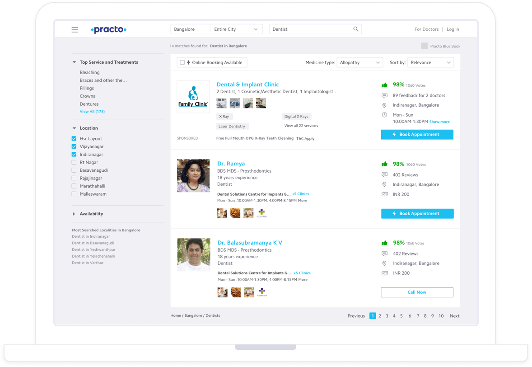532x367 pixels.
Task: Click thumbs-up icon for Dr. Balasubramanya K V
Action: click(x=384, y=243)
